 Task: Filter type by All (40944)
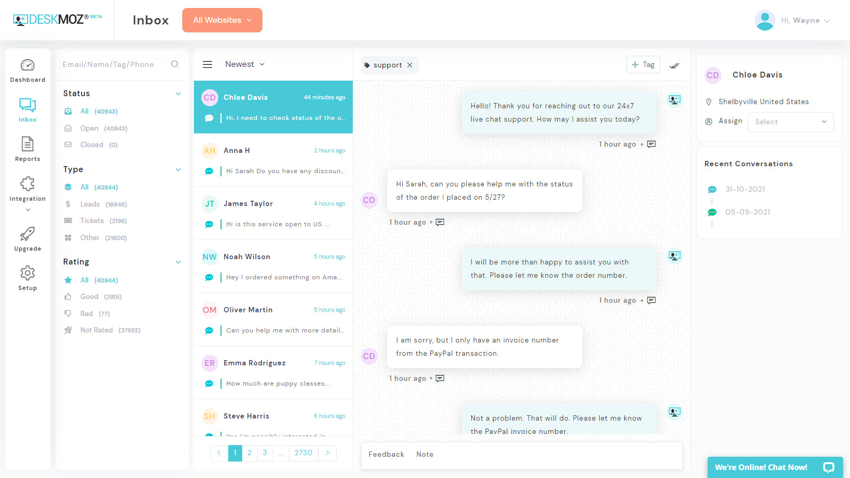click(99, 187)
